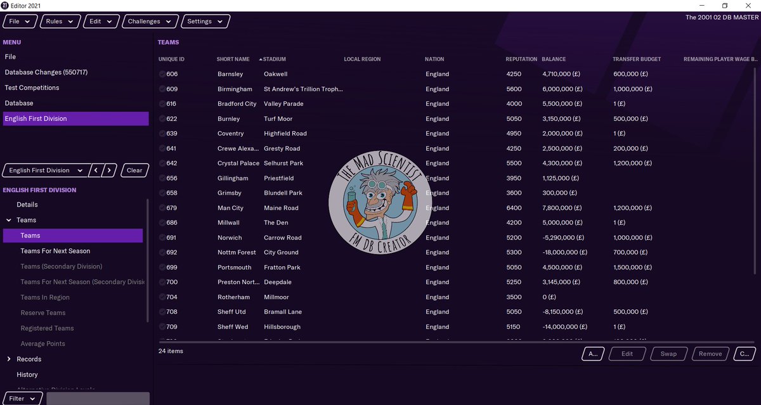Click the Gillingham team name

point(234,178)
